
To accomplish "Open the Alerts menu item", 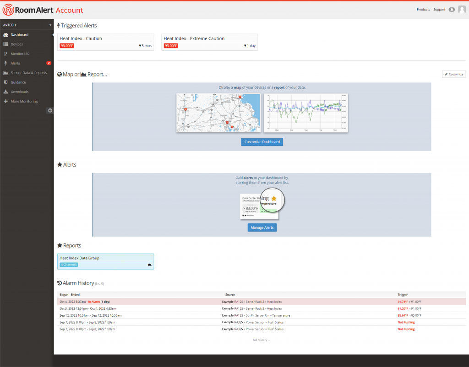I will click(16, 63).
